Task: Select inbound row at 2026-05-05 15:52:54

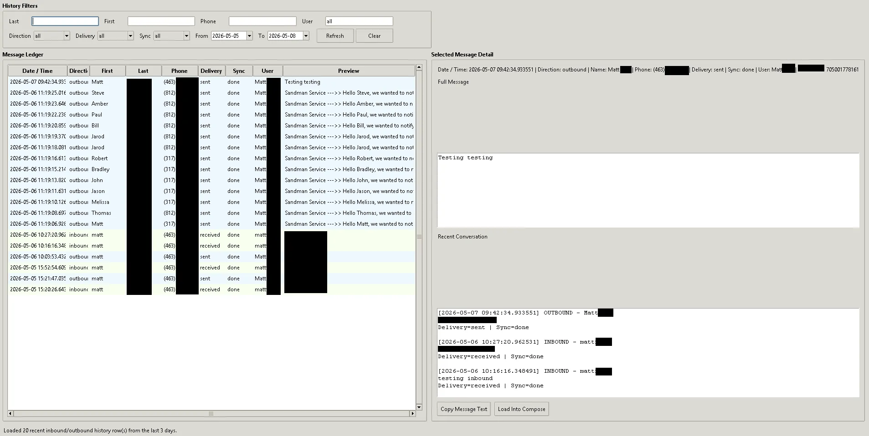Action: [x=211, y=268]
